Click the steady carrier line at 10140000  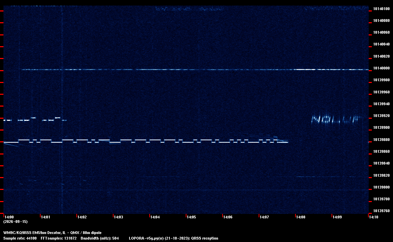(195, 69)
